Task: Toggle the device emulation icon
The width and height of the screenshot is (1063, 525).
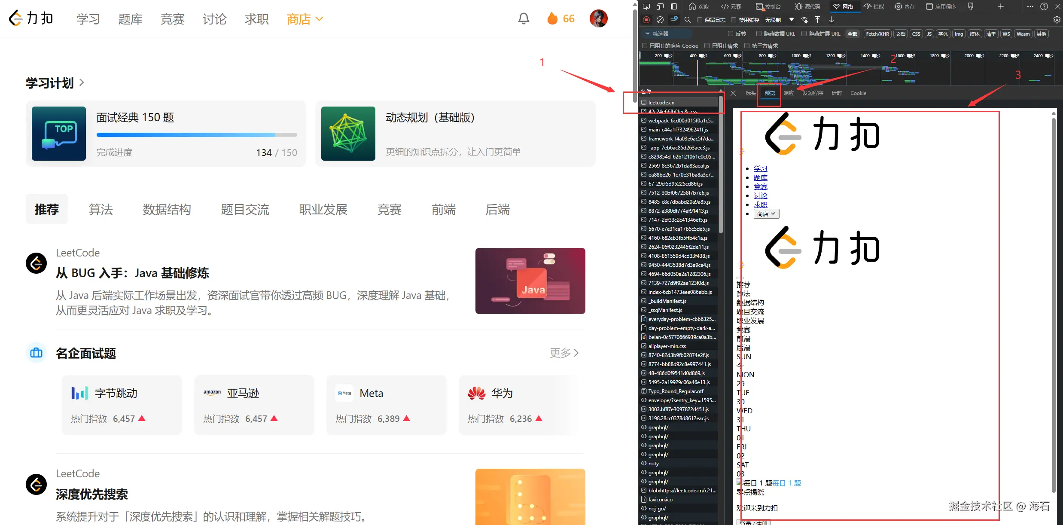Action: click(660, 6)
